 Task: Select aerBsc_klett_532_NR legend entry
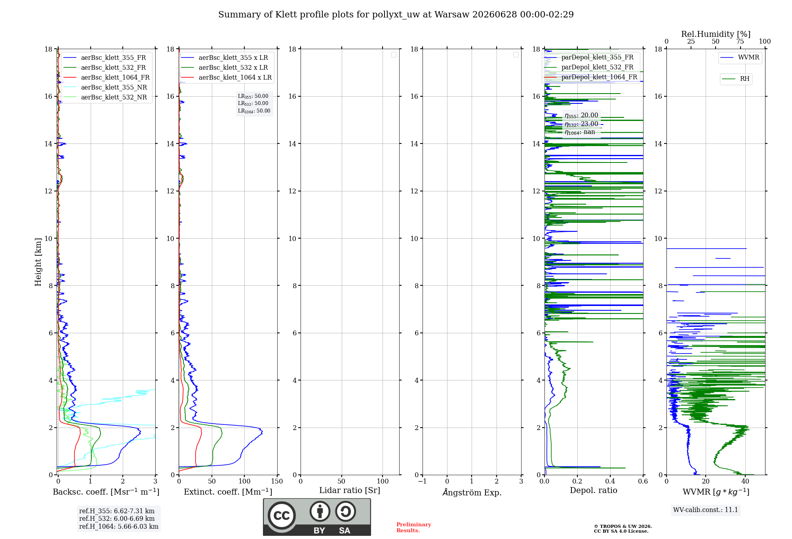coord(106,97)
